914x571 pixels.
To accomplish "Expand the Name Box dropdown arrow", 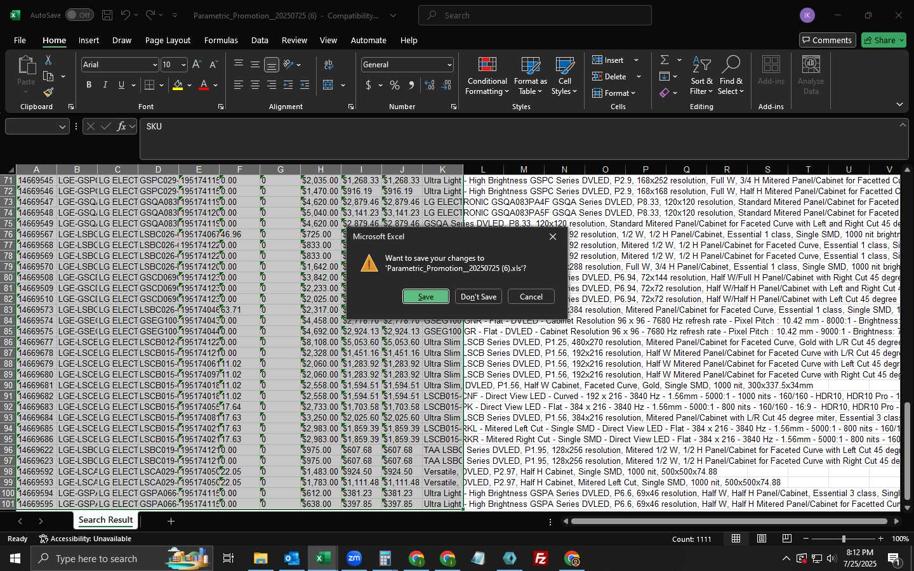I will click(x=62, y=126).
